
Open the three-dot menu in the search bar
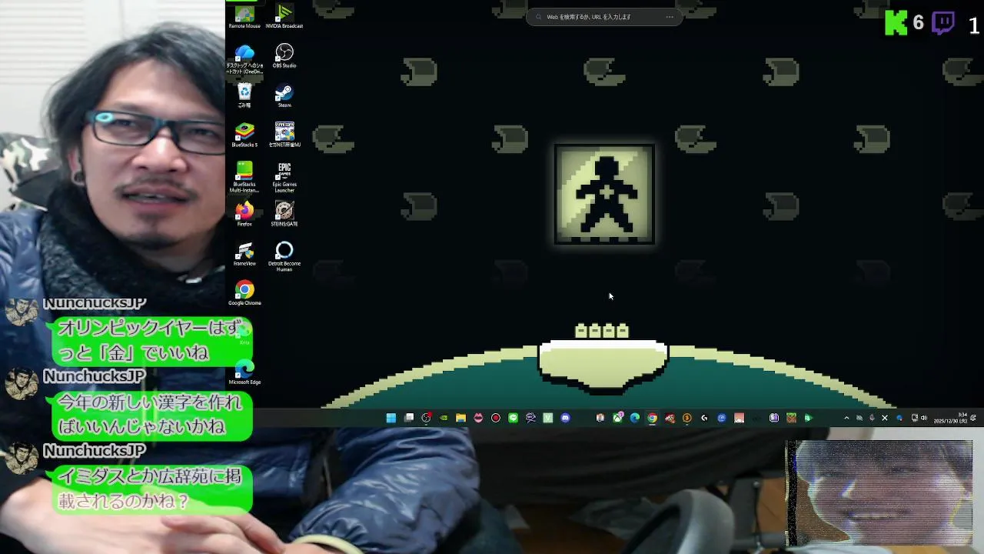670,17
